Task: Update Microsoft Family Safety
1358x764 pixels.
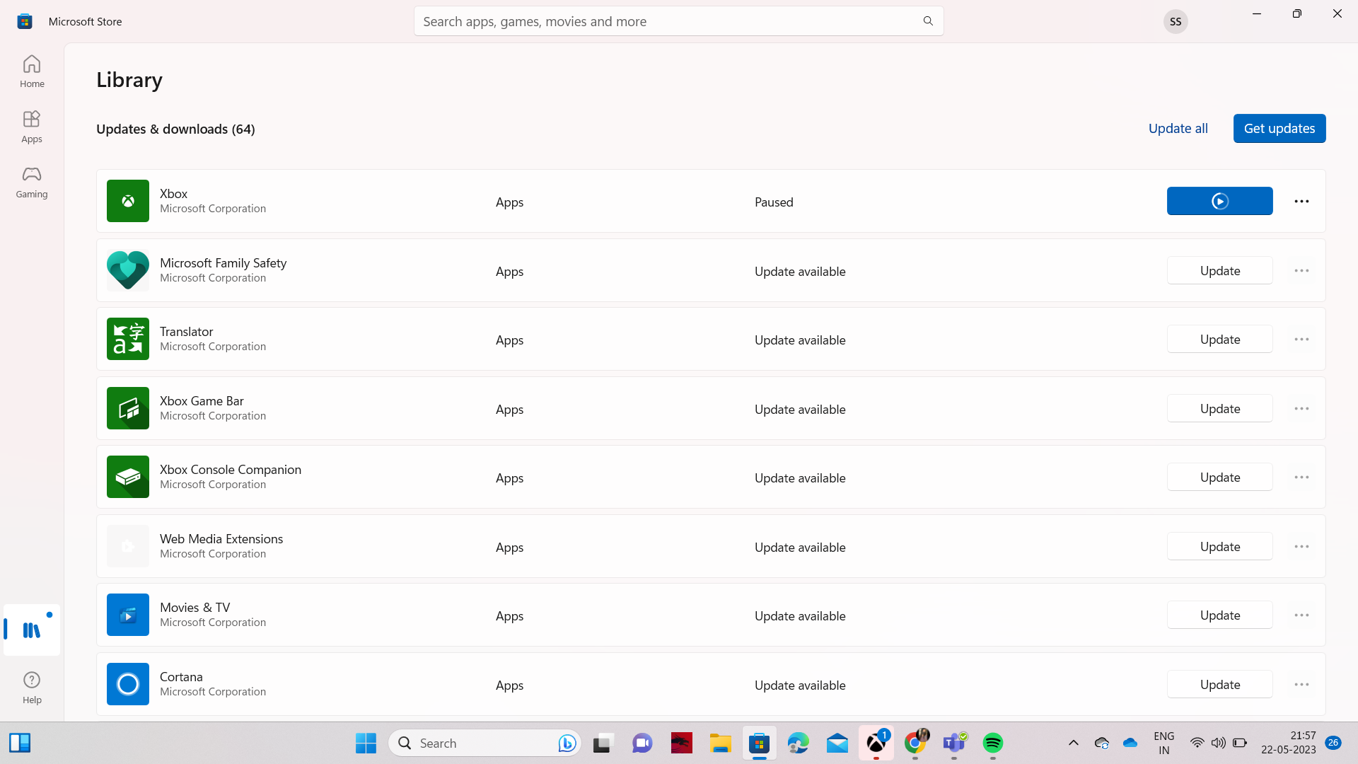Action: pyautogui.click(x=1219, y=270)
